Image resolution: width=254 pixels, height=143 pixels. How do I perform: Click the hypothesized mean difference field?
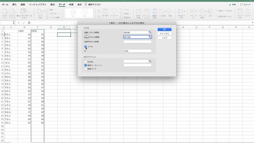138,42
